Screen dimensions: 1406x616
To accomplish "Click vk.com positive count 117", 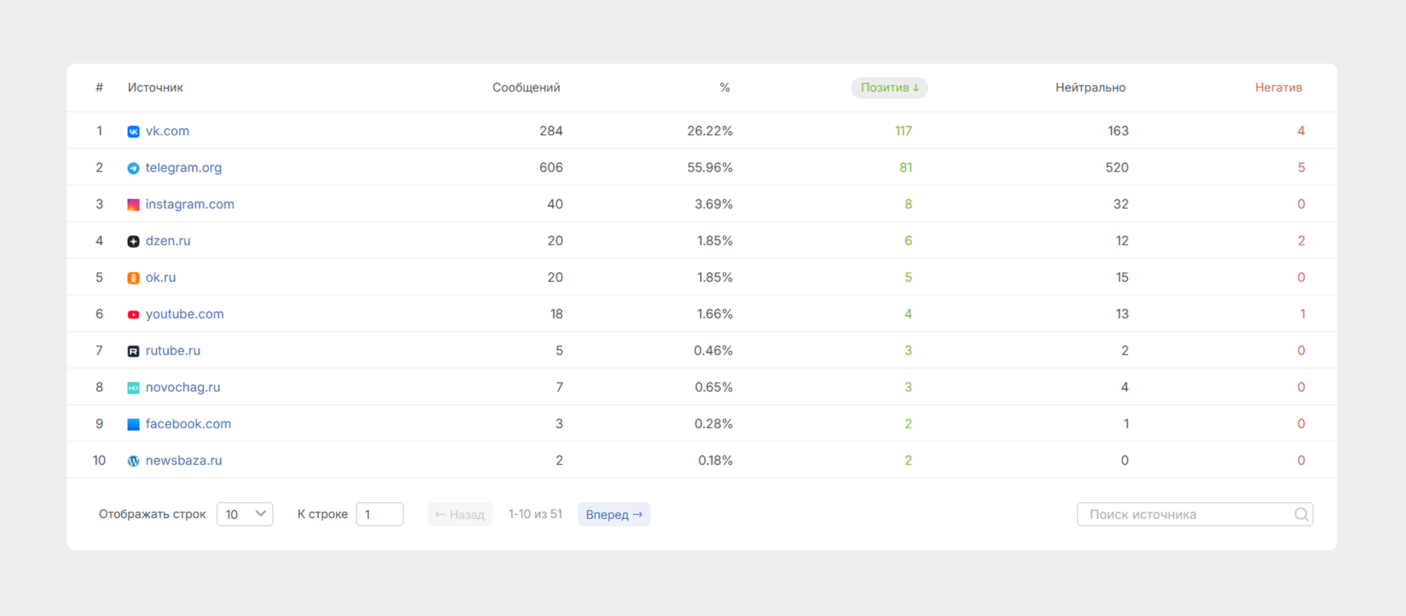I will 903,131.
